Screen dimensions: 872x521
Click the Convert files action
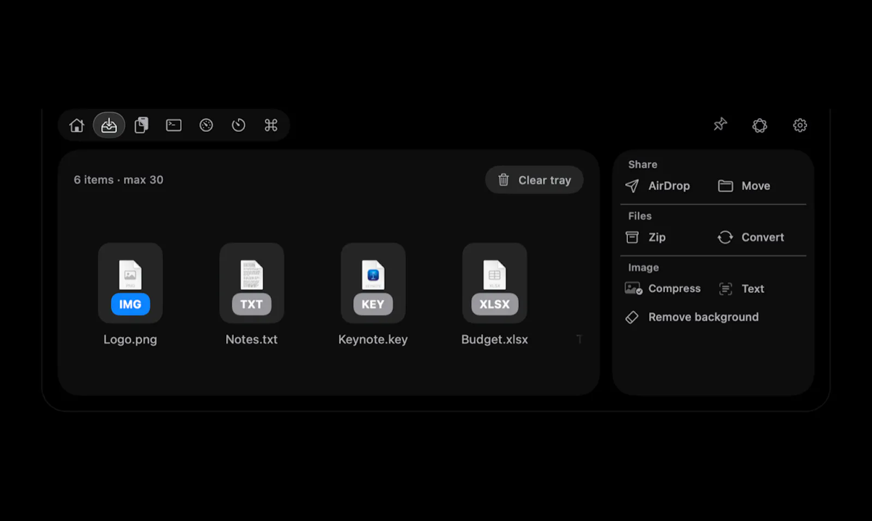coord(750,237)
